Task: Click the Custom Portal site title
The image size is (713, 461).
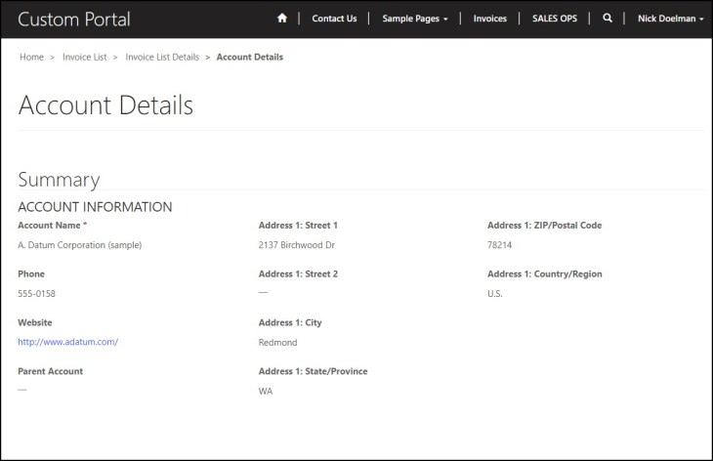Action: point(74,19)
